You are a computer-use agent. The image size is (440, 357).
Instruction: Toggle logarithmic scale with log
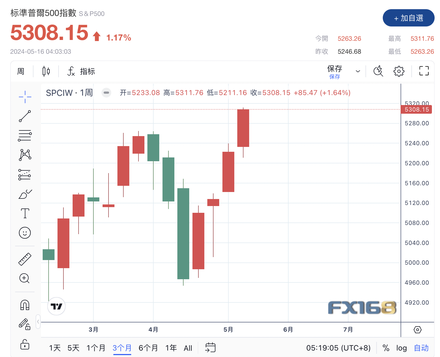pyautogui.click(x=401, y=348)
